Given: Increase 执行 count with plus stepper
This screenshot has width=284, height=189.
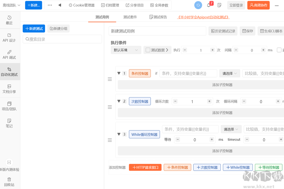Looking at the screenshot, I should point(212,50).
